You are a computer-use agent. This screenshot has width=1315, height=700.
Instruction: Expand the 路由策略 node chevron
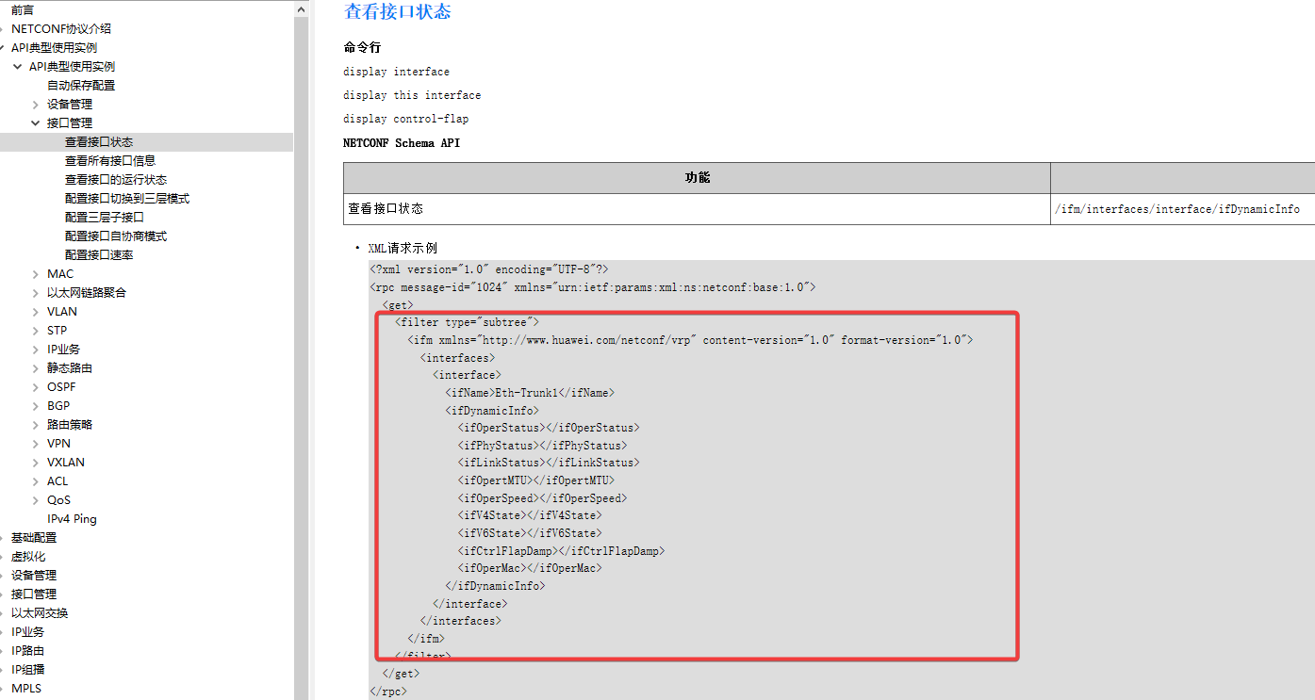click(36, 425)
